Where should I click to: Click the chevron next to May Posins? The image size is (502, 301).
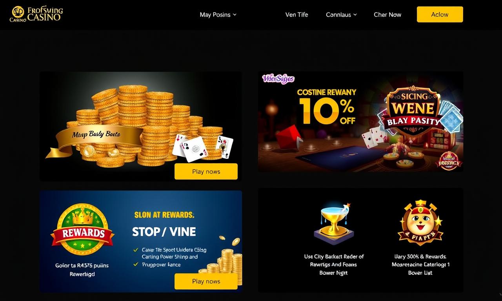[x=235, y=15]
